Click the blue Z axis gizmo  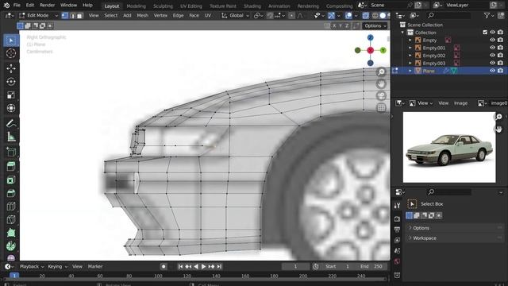pos(371,37)
